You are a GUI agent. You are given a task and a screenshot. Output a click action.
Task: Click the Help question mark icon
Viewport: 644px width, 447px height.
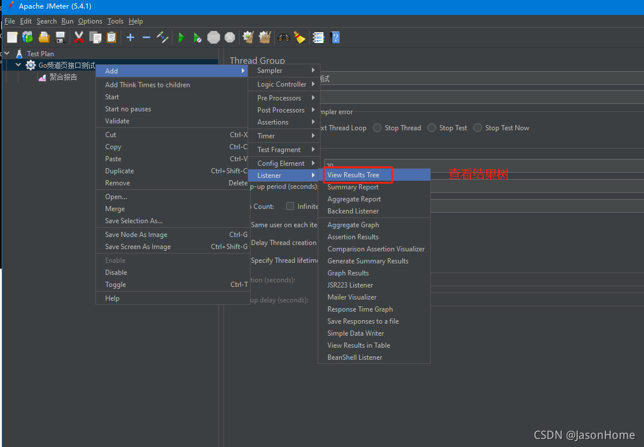[335, 38]
